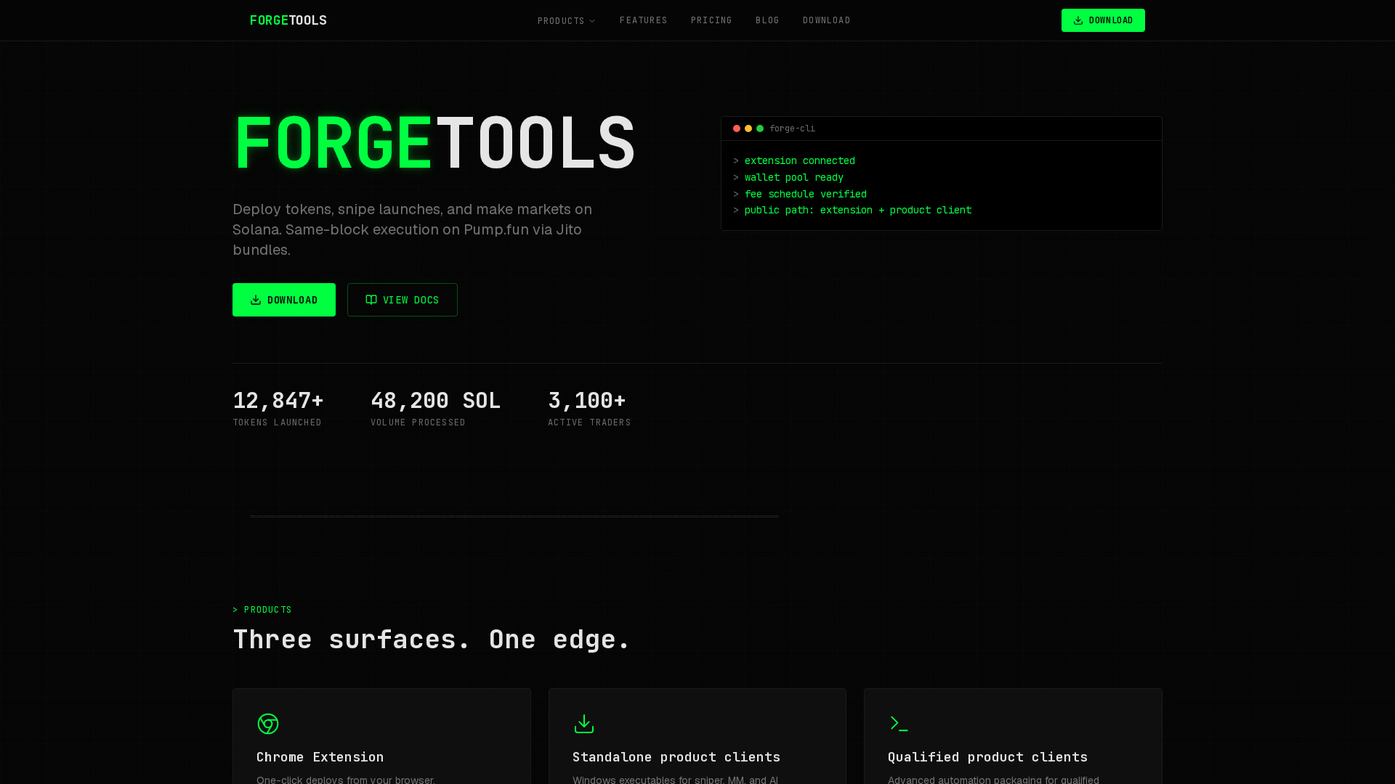This screenshot has width=1395, height=784.
Task: Click the terminal icon on Qualified clients card
Action: click(x=899, y=724)
